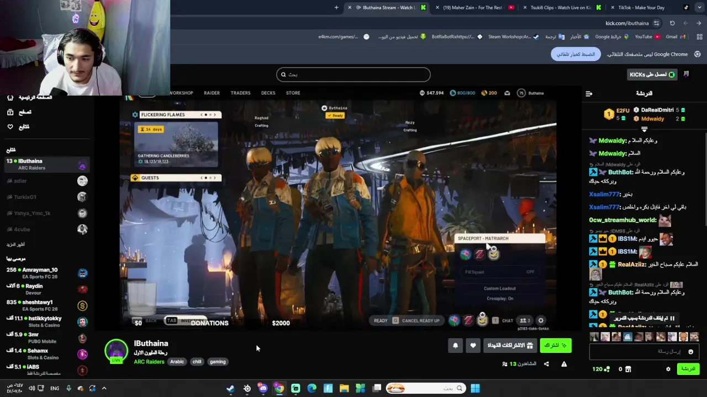Image resolution: width=707 pixels, height=397 pixels.
Task: Toggle the chat paused indicator
Action: pos(644,318)
